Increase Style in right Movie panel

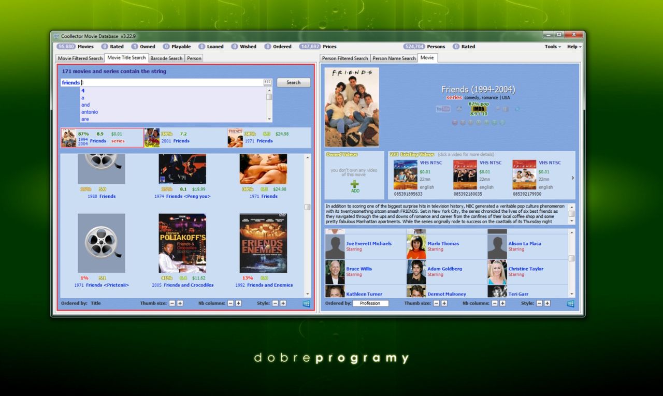pyautogui.click(x=547, y=303)
